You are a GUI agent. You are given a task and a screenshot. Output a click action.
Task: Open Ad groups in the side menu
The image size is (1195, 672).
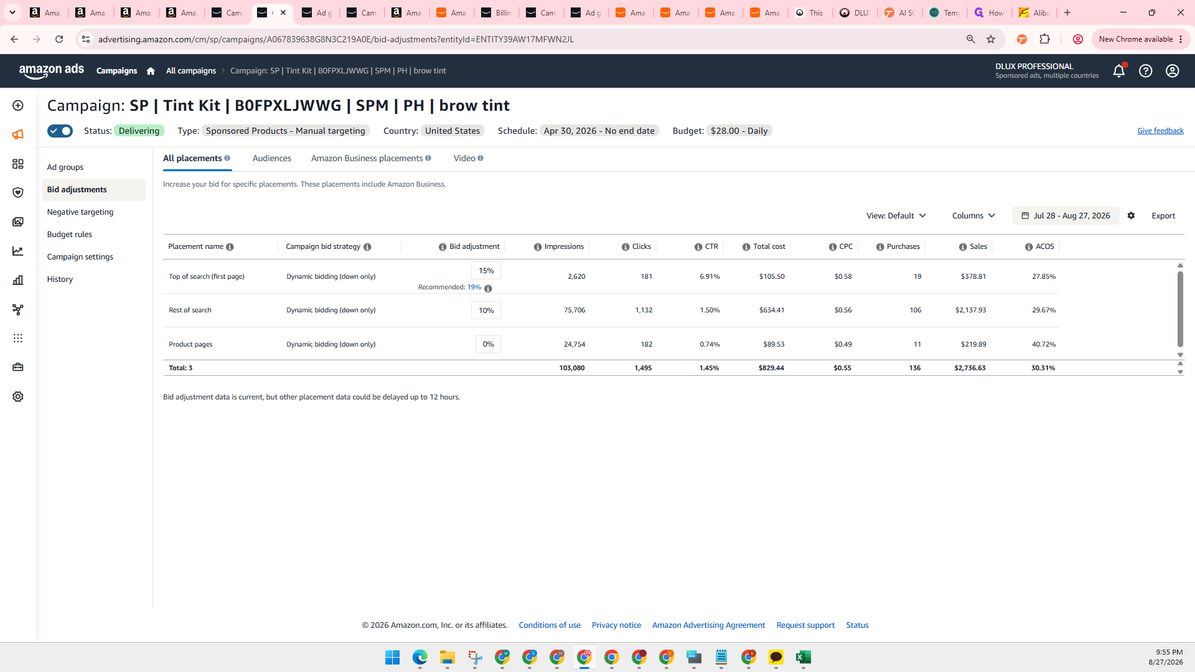pos(65,167)
